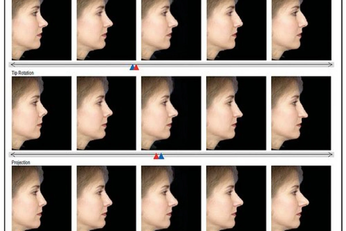Click the "Projection" label
The image size is (346, 231).
coord(21,163)
